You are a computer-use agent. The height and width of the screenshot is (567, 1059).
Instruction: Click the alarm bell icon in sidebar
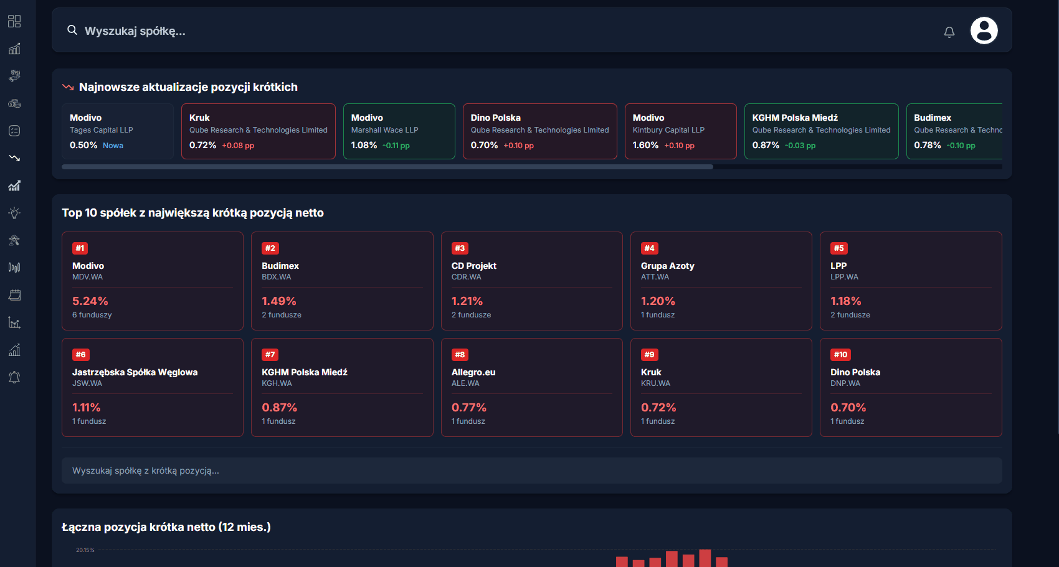pyautogui.click(x=14, y=377)
